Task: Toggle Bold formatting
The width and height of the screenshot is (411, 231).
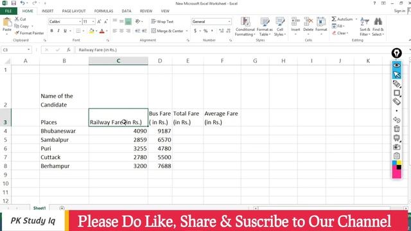Action: (51, 31)
